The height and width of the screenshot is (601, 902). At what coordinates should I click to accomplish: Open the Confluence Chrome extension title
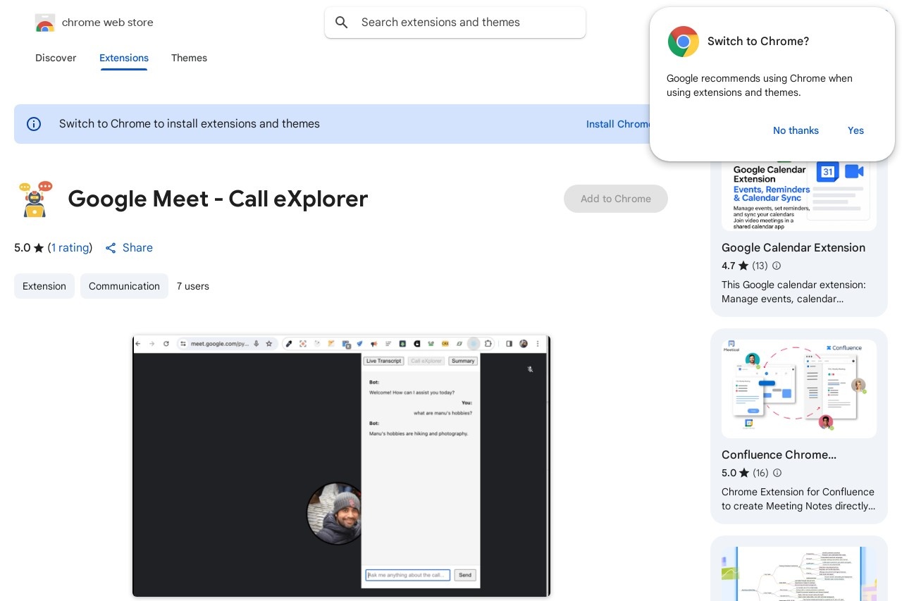click(779, 455)
